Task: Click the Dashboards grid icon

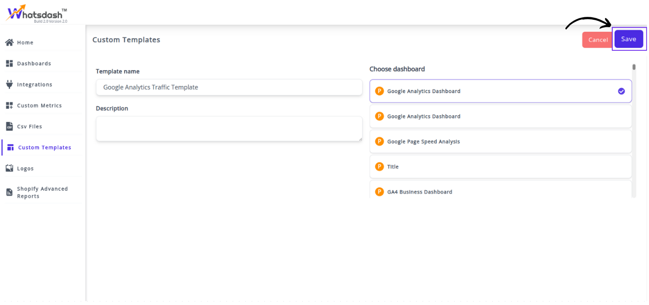Action: coord(9,63)
